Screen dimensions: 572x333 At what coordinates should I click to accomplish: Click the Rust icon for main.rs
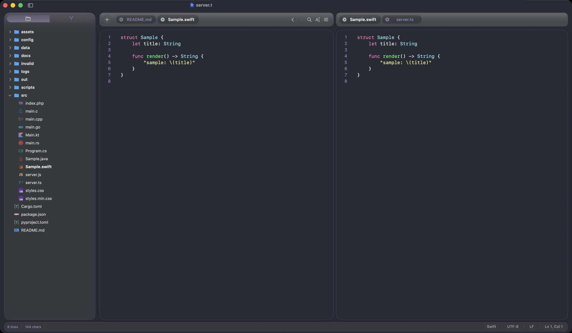21,143
